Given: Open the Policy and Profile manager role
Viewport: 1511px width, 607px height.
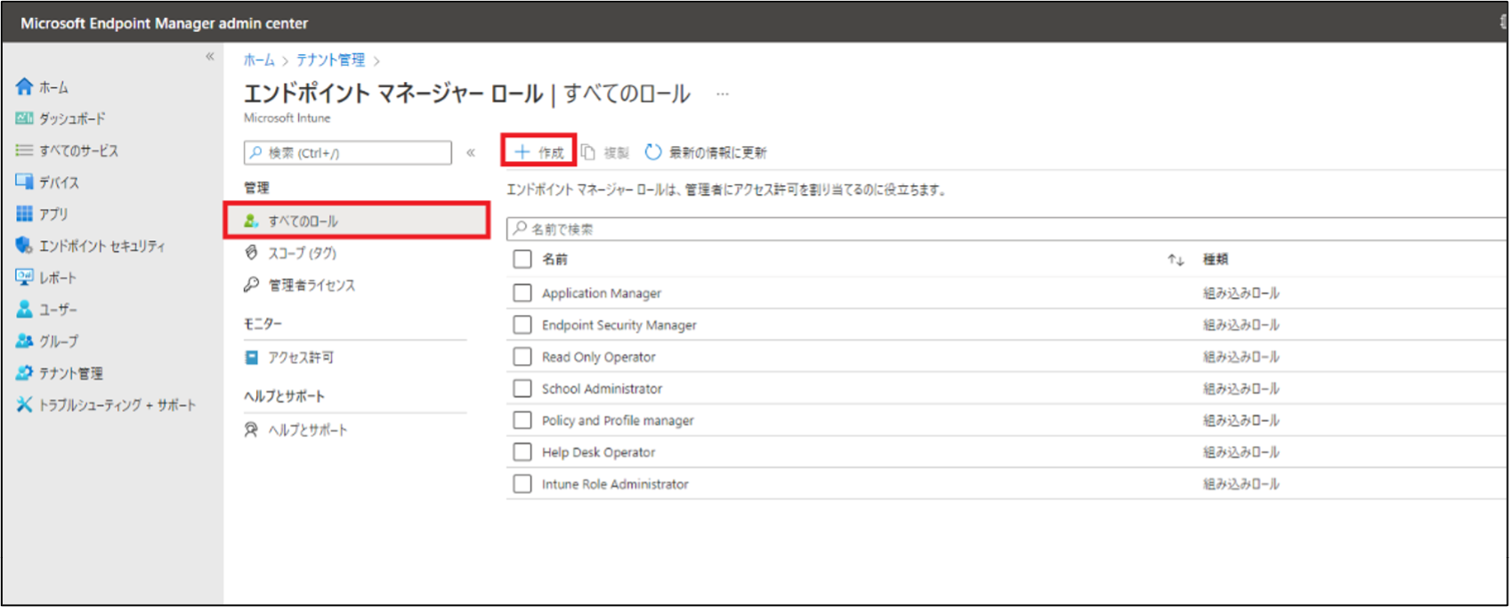Looking at the screenshot, I should 618,420.
